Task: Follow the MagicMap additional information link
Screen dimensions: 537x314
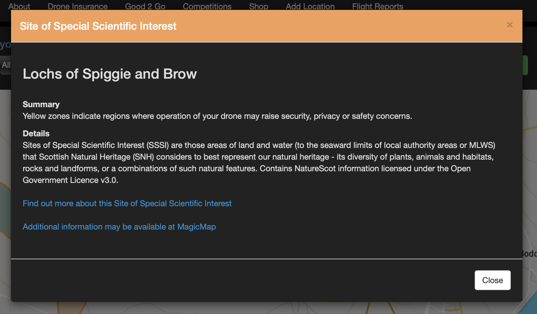Action: [x=119, y=227]
